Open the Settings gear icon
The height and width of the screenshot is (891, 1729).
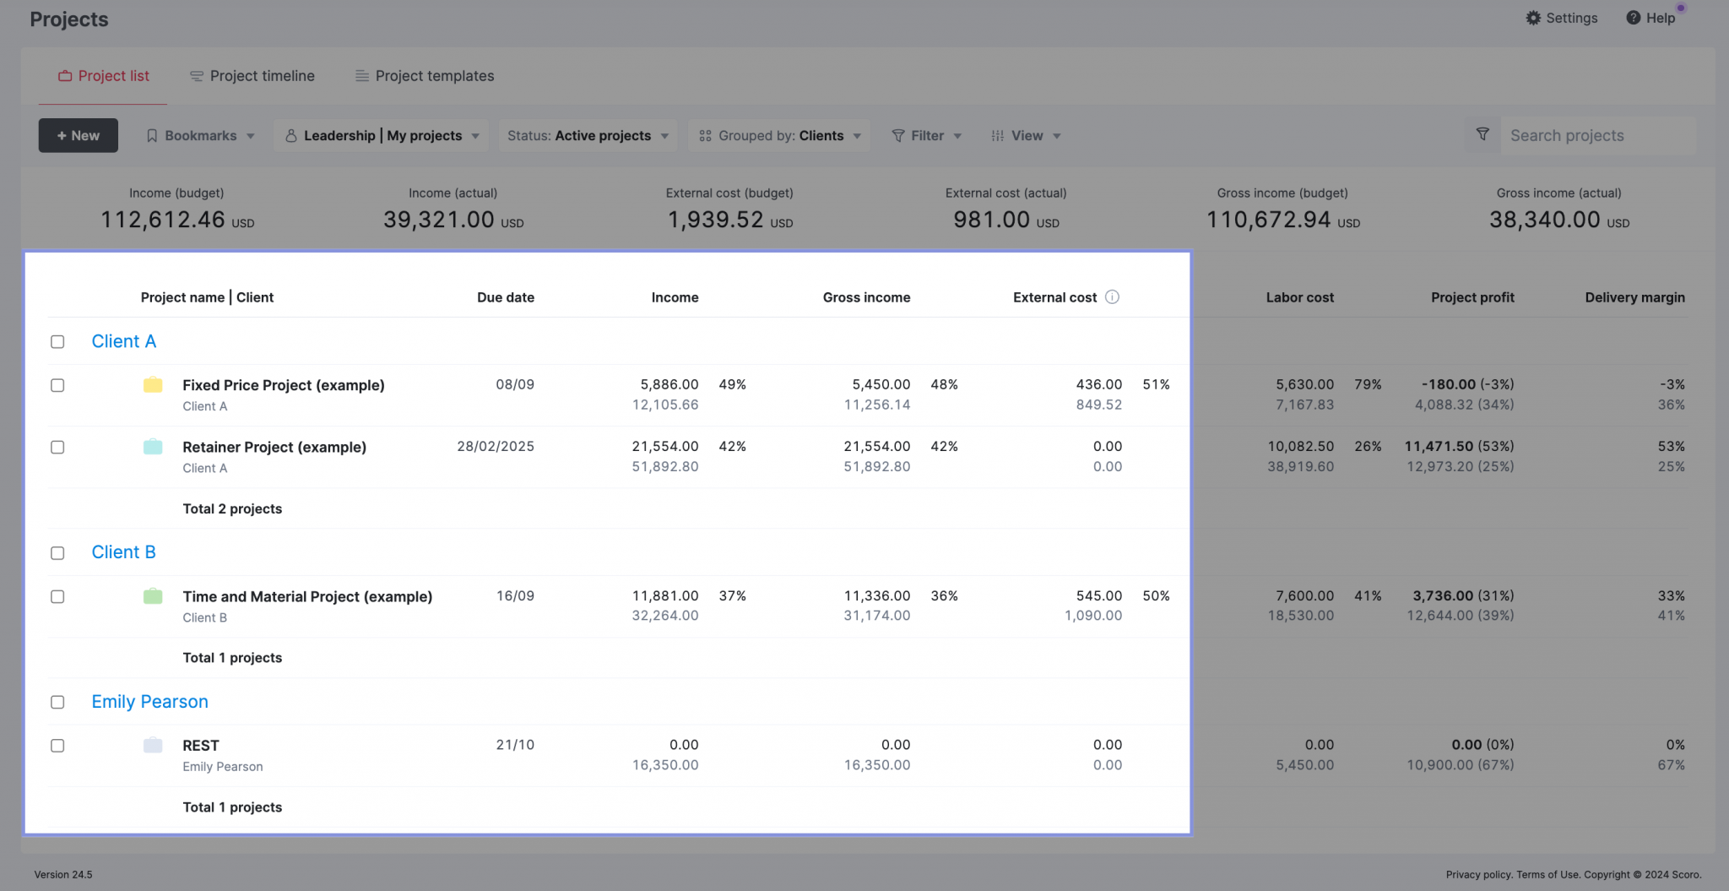click(1534, 18)
